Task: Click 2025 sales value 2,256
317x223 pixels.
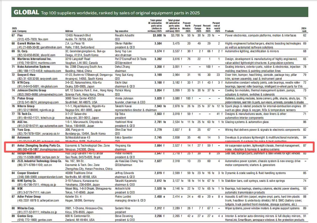Action: click(158, 216)
